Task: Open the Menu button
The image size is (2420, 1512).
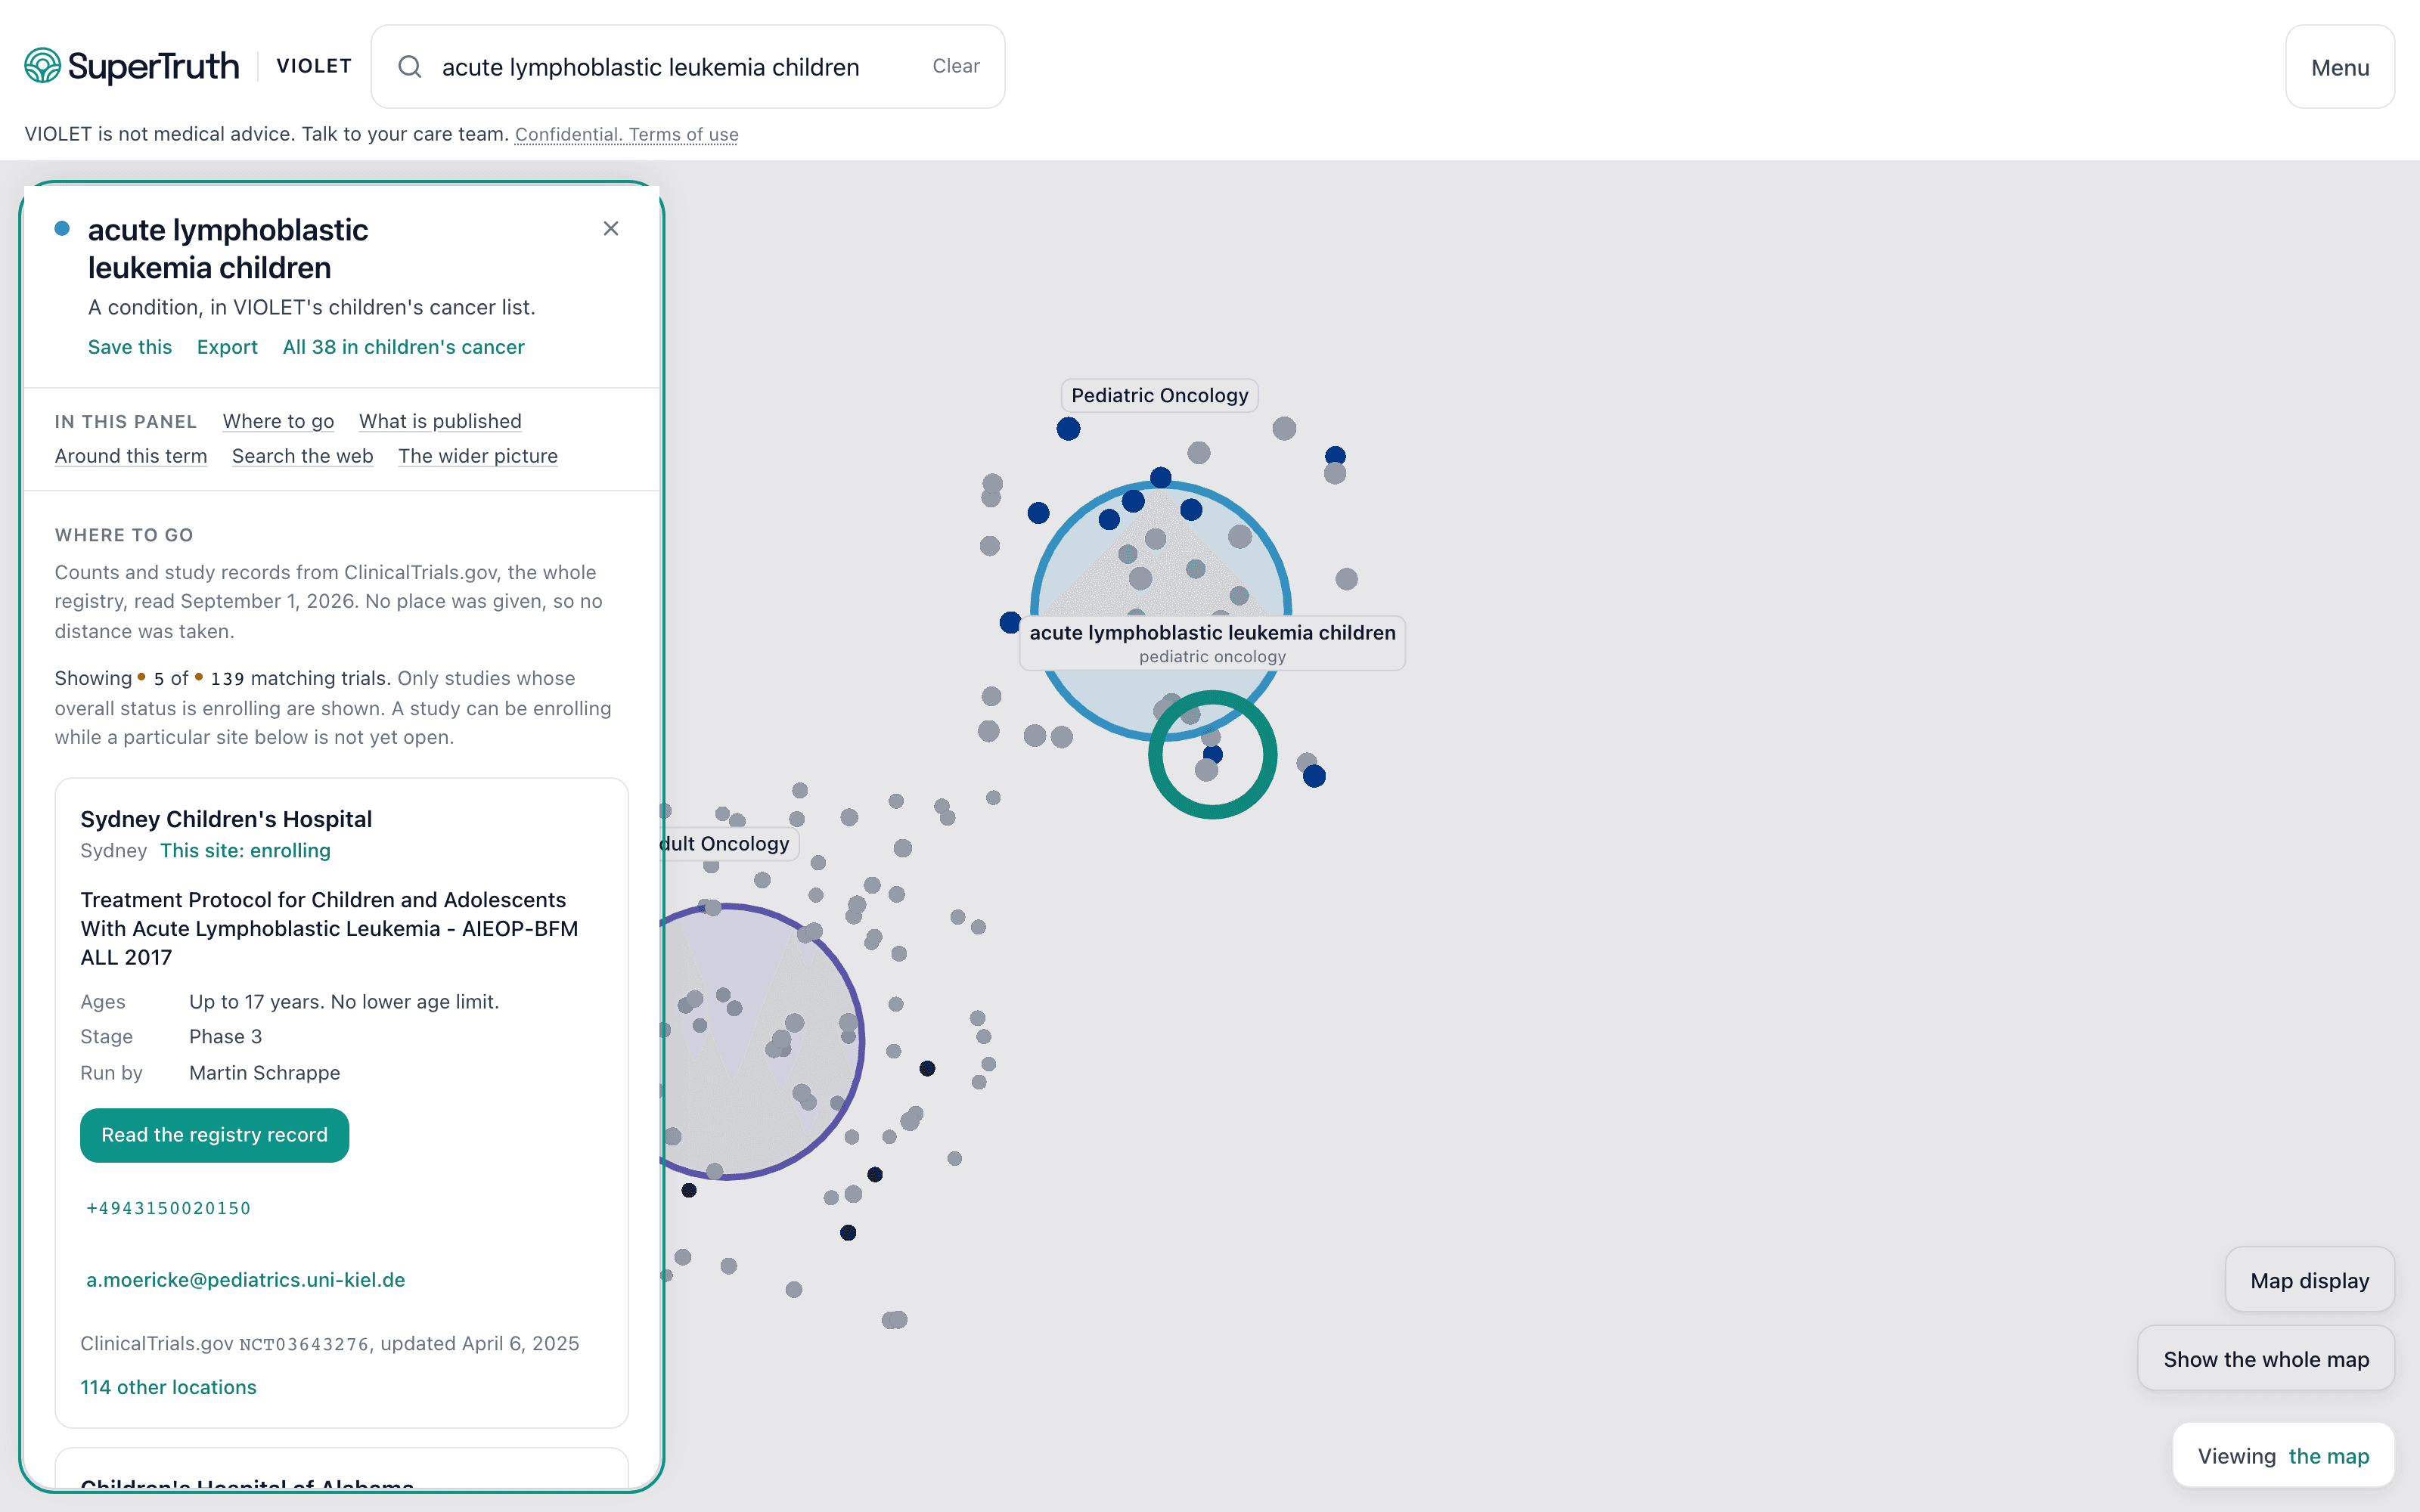Action: tap(2340, 67)
